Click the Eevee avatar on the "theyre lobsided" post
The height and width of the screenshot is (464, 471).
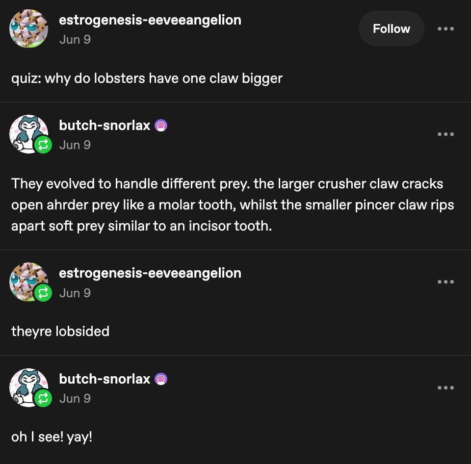(27, 280)
